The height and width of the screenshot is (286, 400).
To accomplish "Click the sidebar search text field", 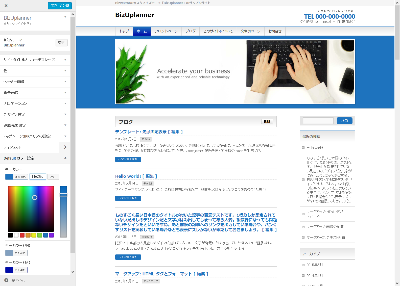I will pos(318,121).
